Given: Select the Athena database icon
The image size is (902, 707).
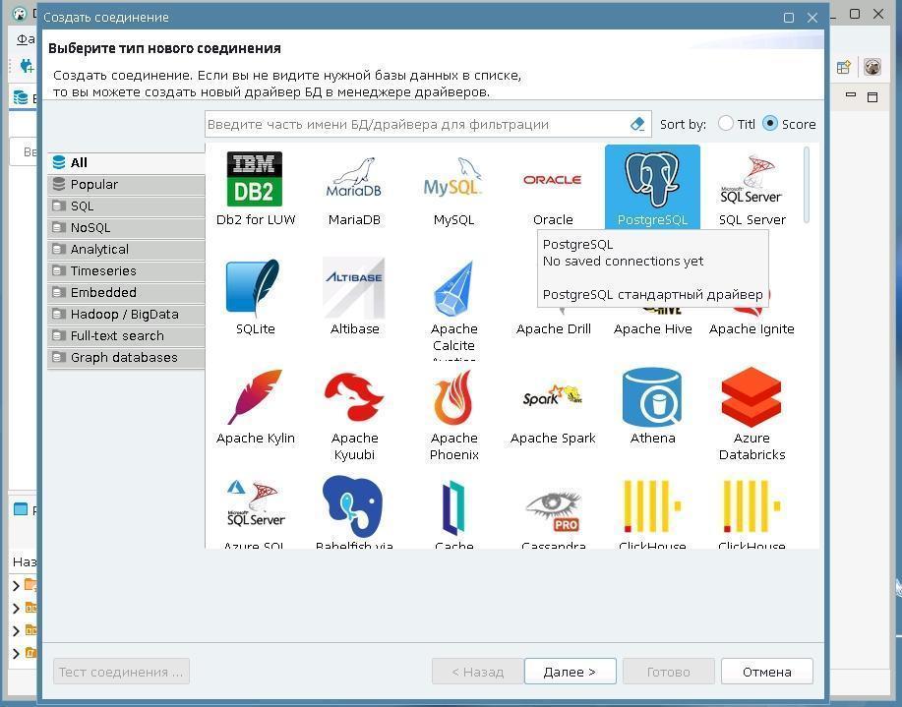Looking at the screenshot, I should point(652,398).
